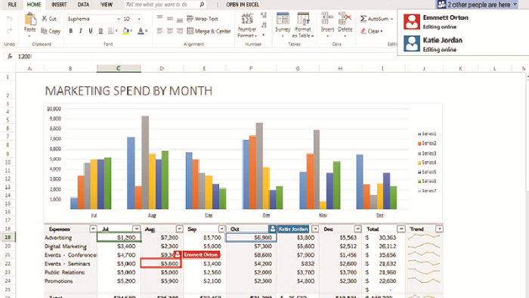The height and width of the screenshot is (298, 529).
Task: Collapse the '2 other people are here' list
Action: [515, 5]
